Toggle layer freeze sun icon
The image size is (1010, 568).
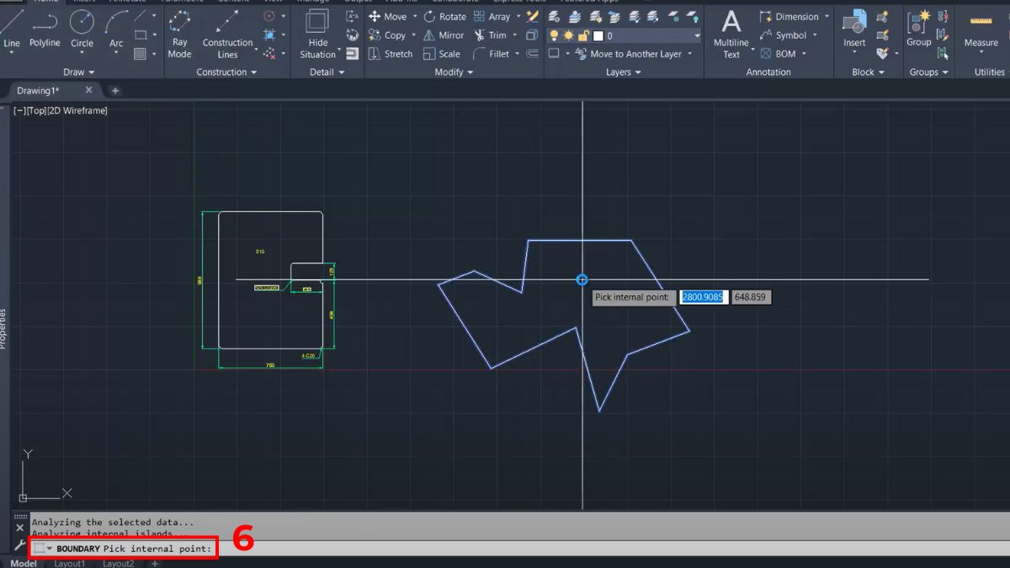(x=568, y=36)
